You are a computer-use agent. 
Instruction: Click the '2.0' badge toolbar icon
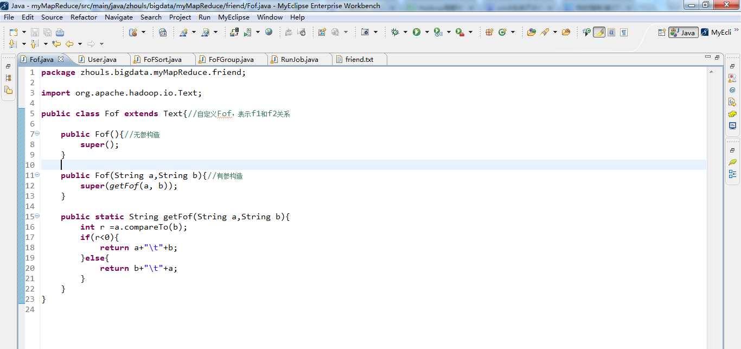coord(163,32)
